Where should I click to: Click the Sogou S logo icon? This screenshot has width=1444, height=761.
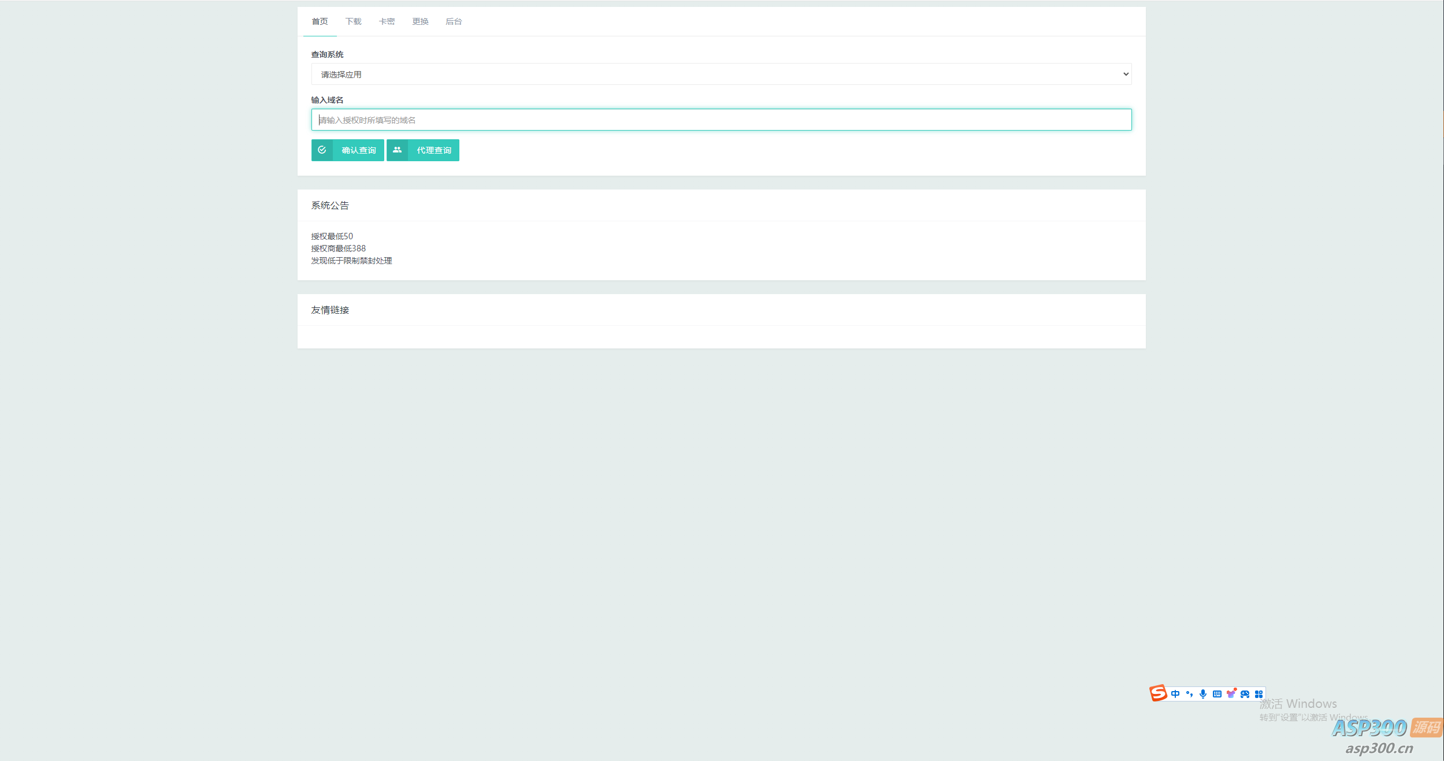tap(1158, 693)
